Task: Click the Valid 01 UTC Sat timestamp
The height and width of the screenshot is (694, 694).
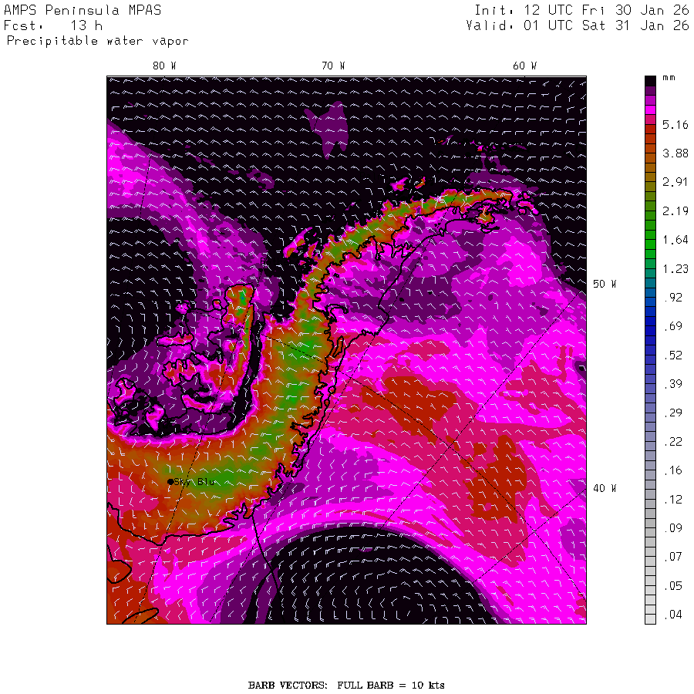Action: coord(578,25)
